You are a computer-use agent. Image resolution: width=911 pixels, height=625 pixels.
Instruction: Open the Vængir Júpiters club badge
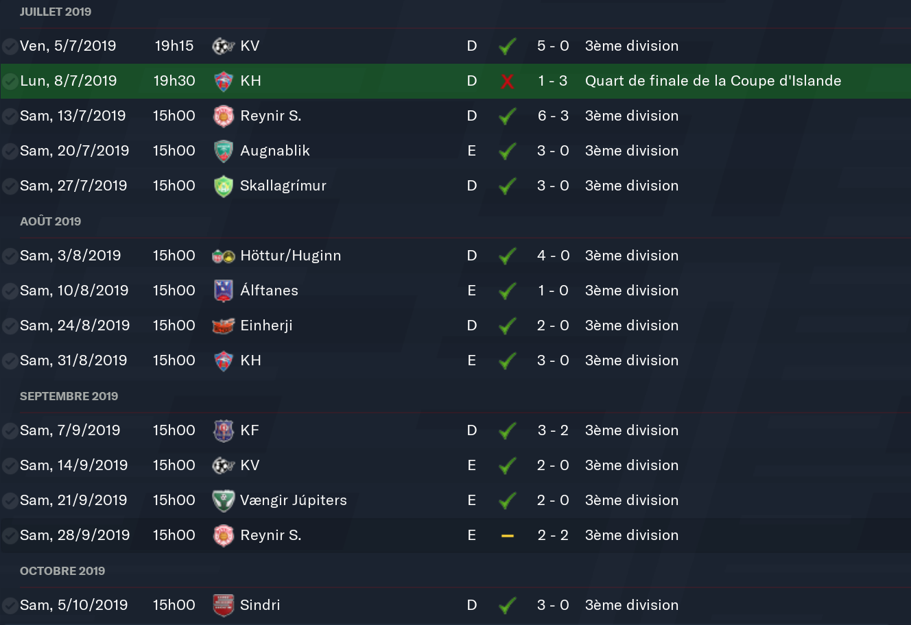(224, 500)
